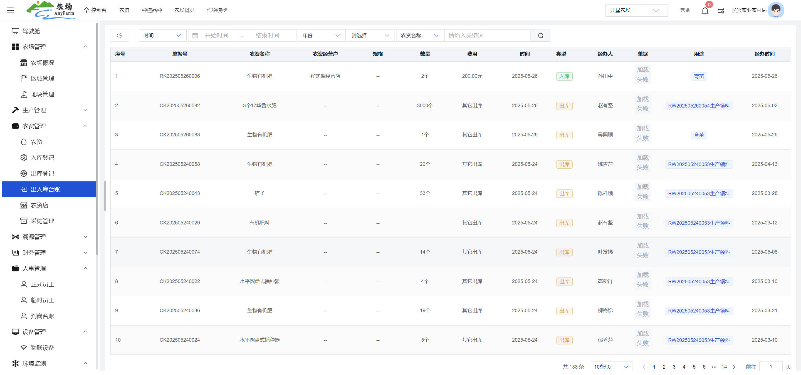Open the notification bell icon
Screen dimensions: 801x375
[704, 11]
